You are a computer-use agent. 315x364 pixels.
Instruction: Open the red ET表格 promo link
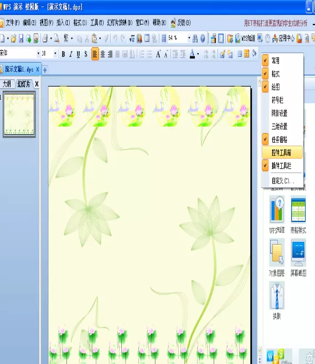pos(276,23)
